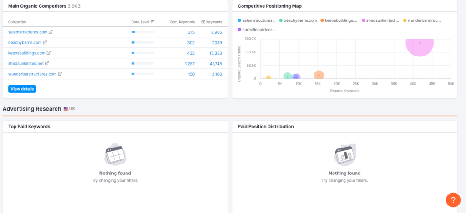Open the salemstructures.com competitor link
Image resolution: width=466 pixels, height=215 pixels.
click(28, 32)
